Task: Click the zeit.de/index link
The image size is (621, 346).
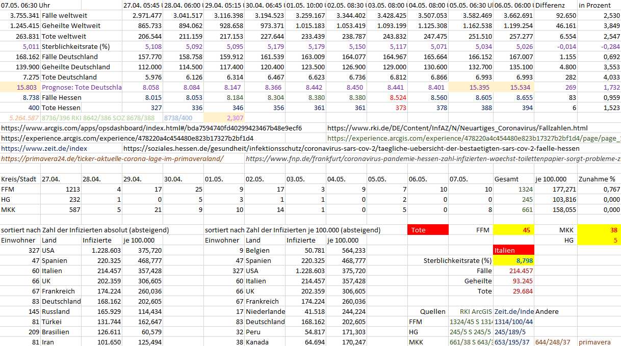Action: click(44, 148)
